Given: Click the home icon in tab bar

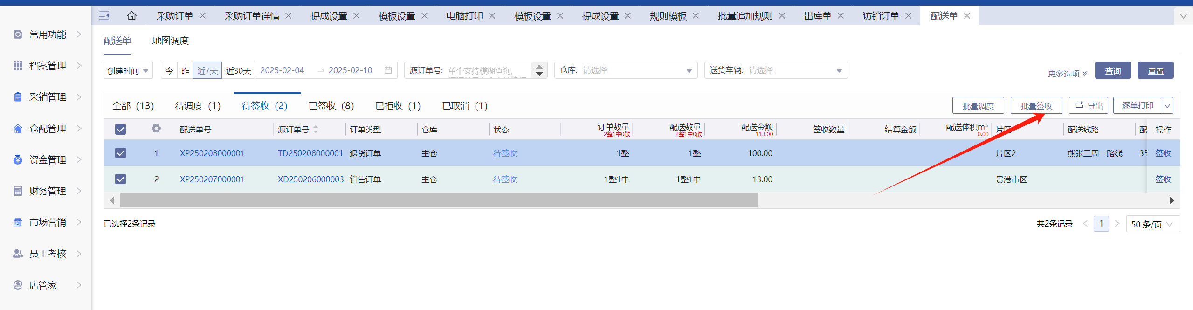Looking at the screenshot, I should click(x=132, y=16).
